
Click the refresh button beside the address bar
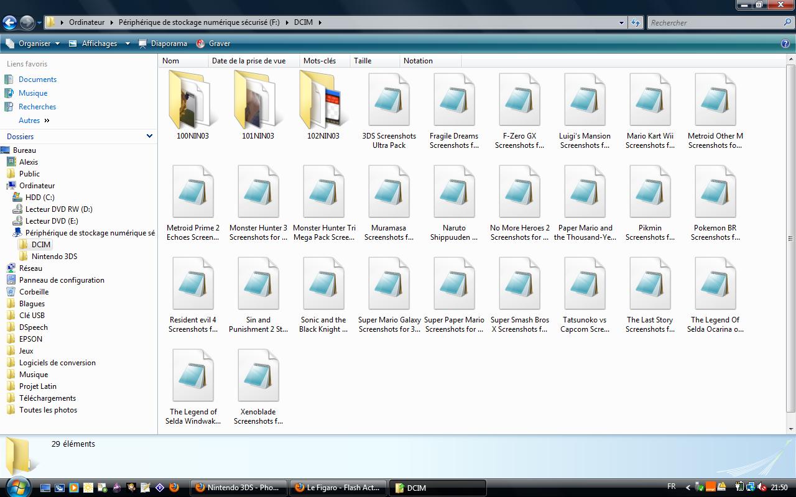[635, 23]
